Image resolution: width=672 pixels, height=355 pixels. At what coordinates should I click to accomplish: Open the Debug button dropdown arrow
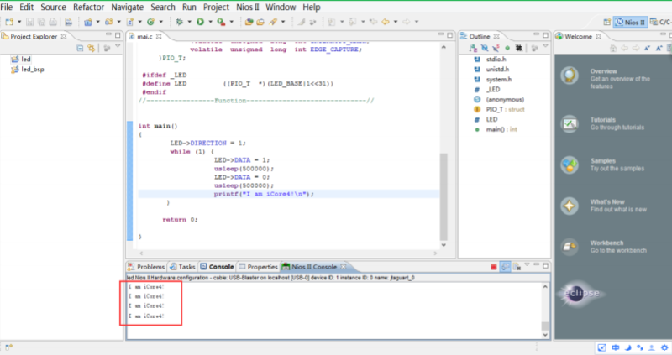(188, 22)
